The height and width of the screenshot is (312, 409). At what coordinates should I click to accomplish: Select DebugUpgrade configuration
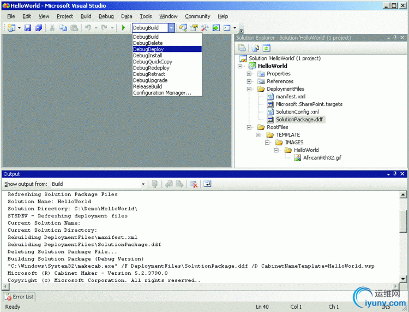167,80
